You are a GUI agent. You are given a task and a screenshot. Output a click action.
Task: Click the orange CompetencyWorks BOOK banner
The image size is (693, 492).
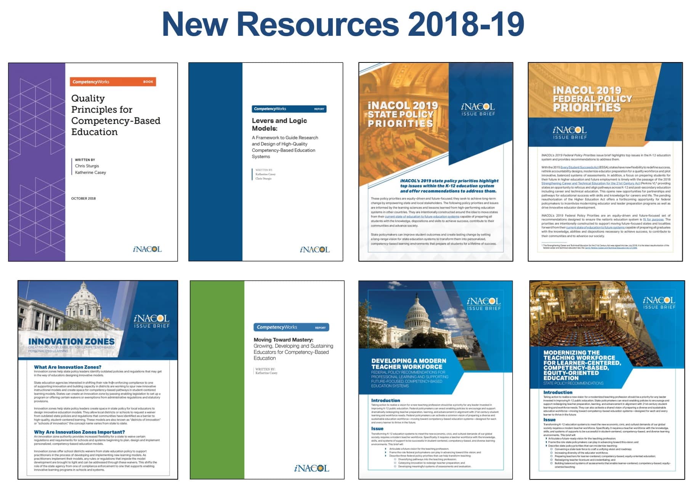tap(113, 81)
